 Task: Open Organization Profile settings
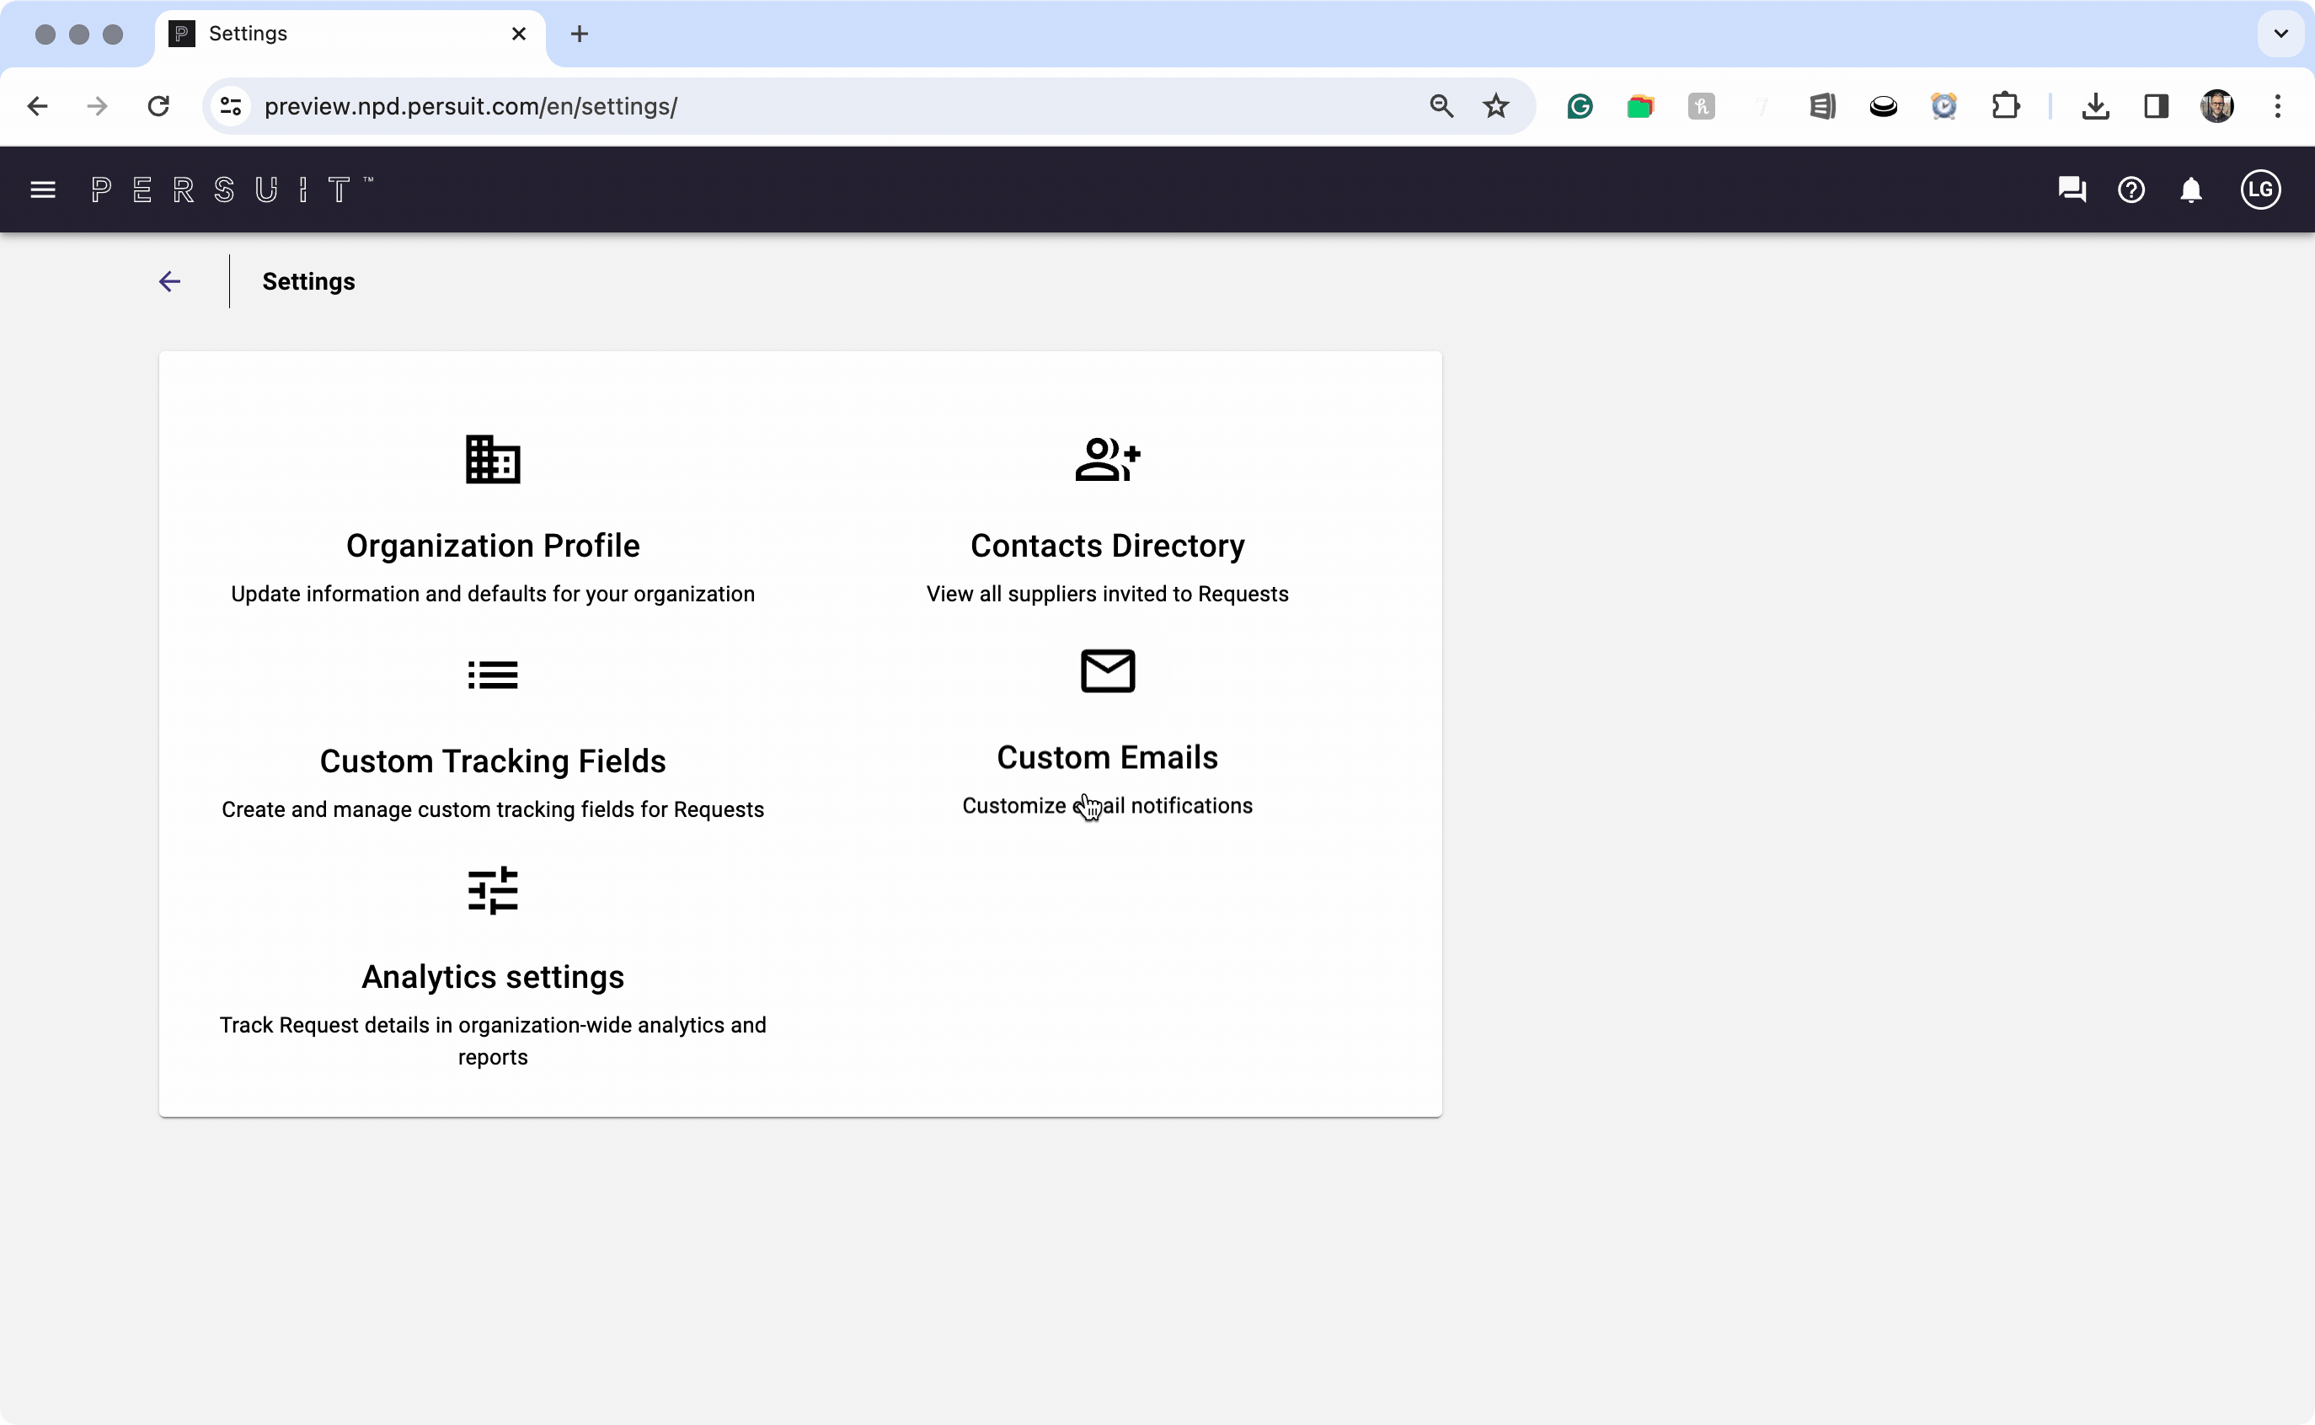[493, 545]
